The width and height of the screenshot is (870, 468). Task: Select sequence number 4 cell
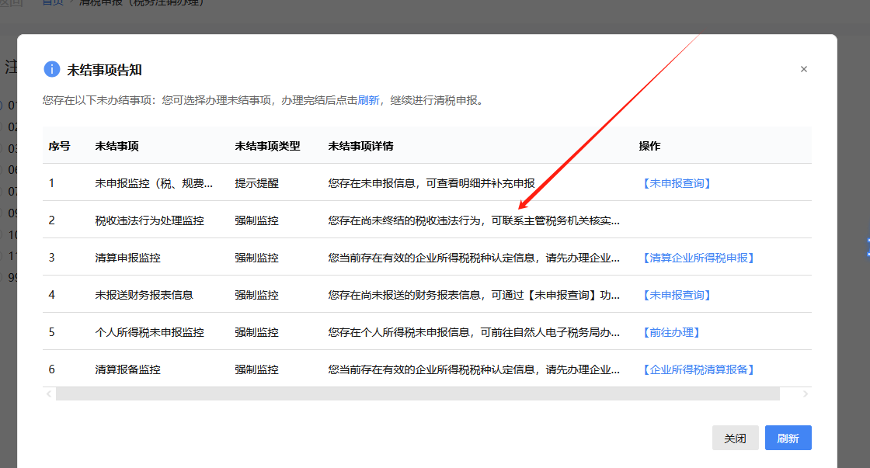[x=51, y=295]
